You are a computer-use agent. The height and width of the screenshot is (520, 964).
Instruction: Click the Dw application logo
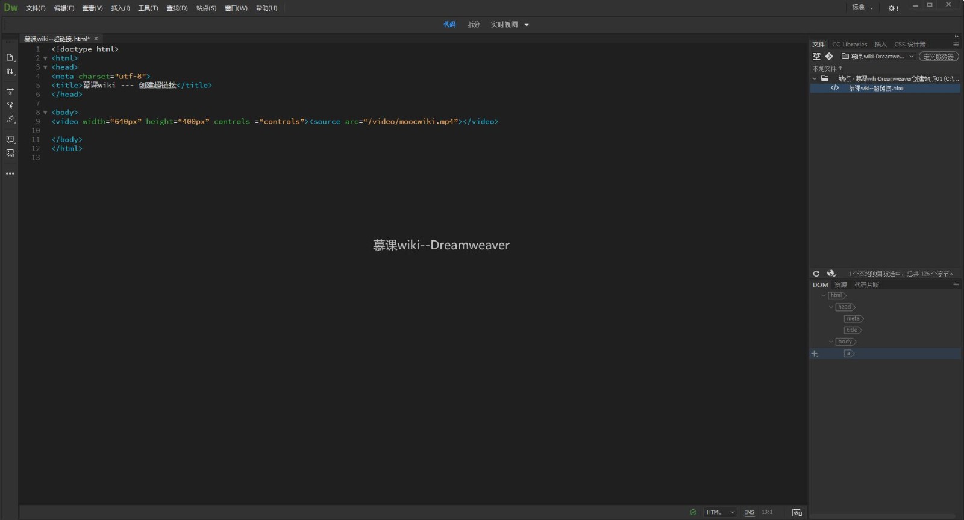[x=11, y=8]
